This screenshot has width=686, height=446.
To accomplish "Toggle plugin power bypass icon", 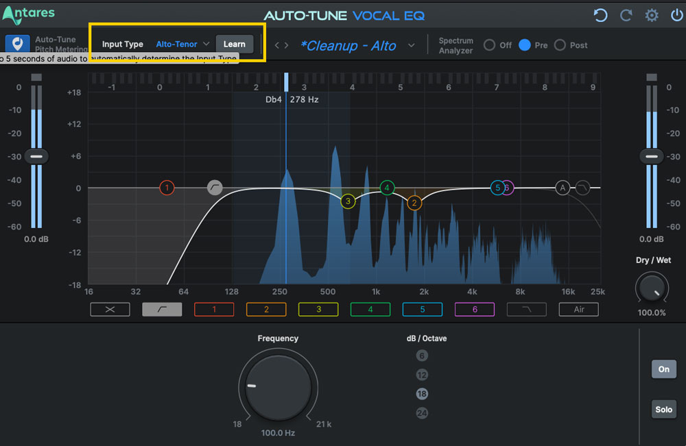I will tap(676, 15).
